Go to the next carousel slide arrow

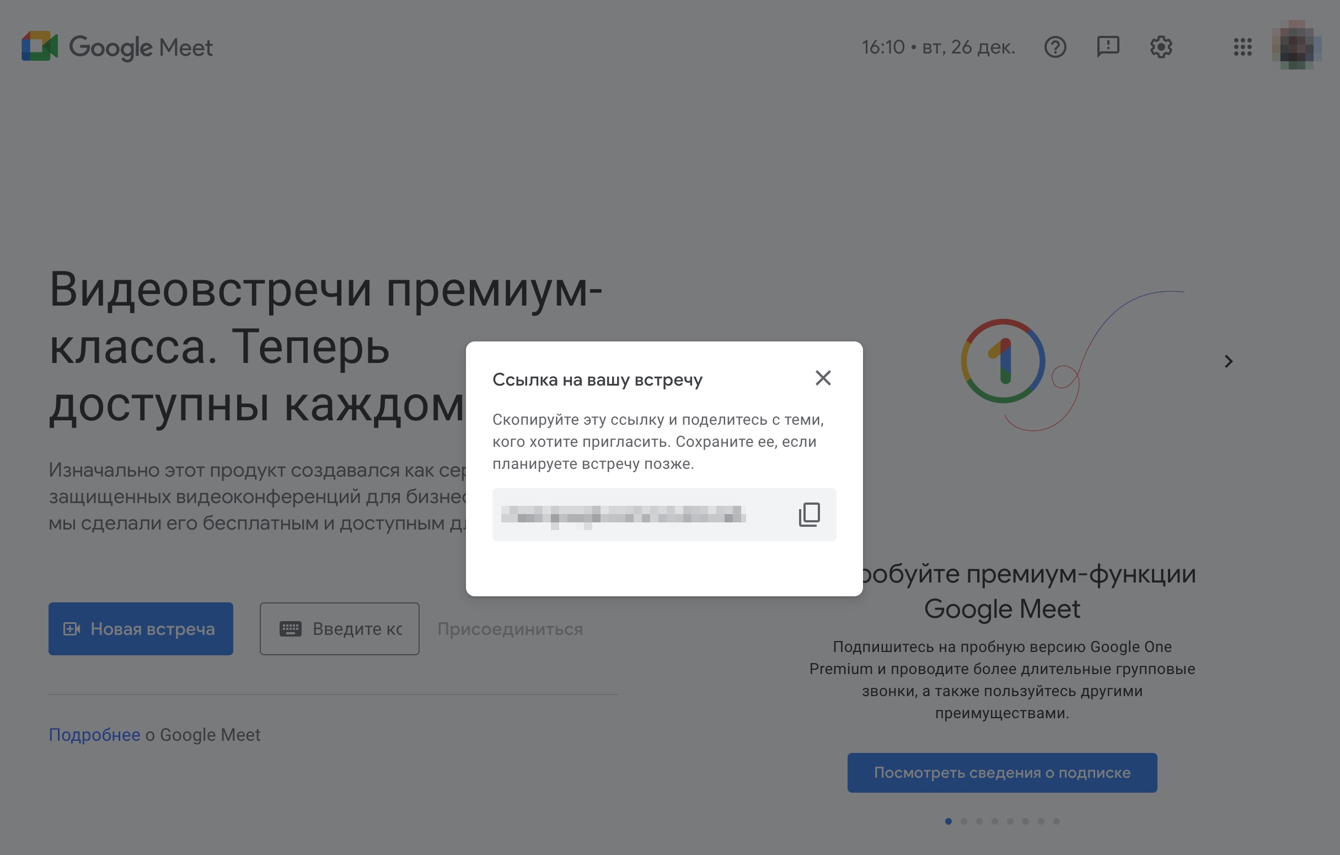pos(1228,362)
